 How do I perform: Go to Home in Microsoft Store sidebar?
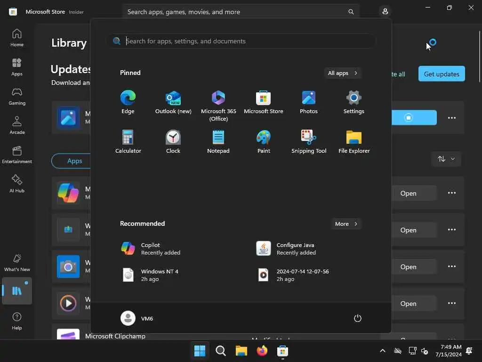(x=17, y=38)
